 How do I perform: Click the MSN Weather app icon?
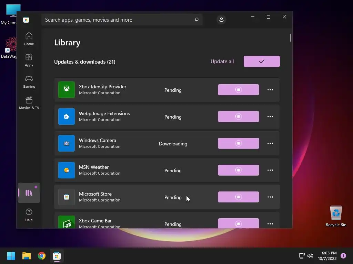point(67,170)
